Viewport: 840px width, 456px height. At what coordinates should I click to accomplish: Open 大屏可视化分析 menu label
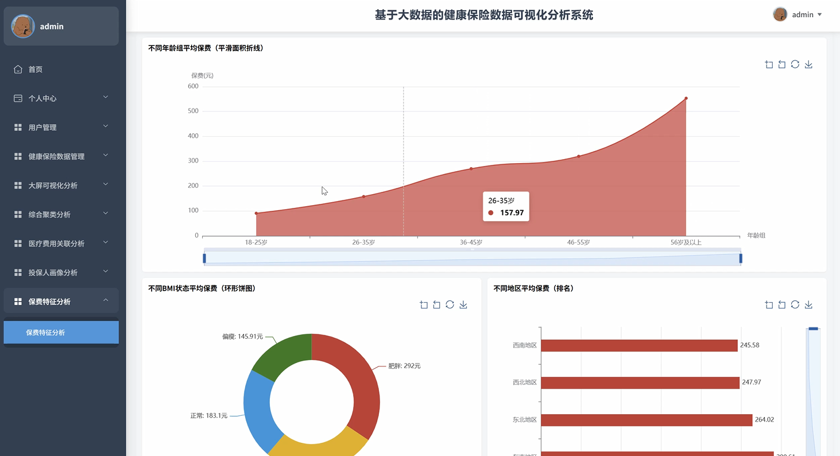(53, 186)
